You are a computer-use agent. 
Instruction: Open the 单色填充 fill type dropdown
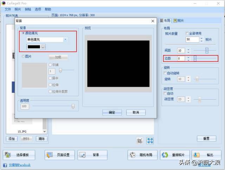[65, 40]
